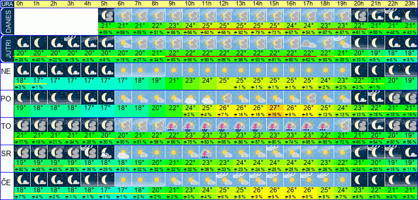418x200 pixels.
Task: Click the URA header cell
Action: tap(7, 4)
